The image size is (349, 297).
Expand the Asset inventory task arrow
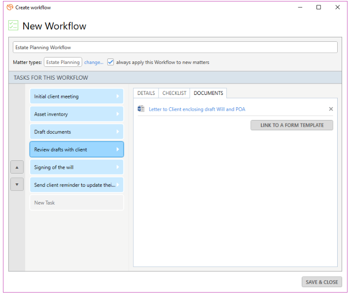[118, 114]
